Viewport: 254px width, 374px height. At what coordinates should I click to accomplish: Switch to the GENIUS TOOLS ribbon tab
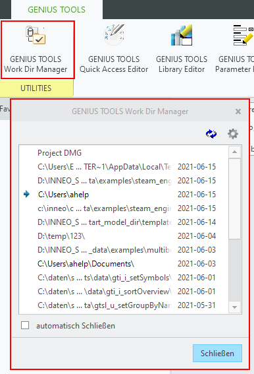[x=57, y=9]
